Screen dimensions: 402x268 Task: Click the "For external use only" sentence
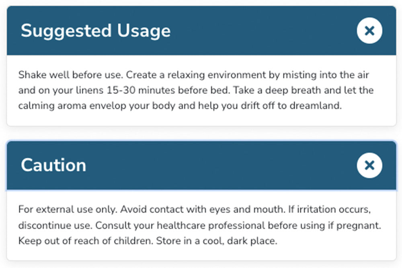click(67, 210)
